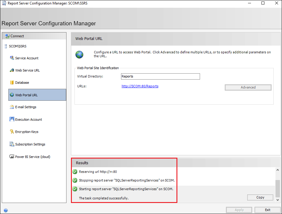Click the Web Portal URL globe icon in sidebar

[x=12, y=95]
